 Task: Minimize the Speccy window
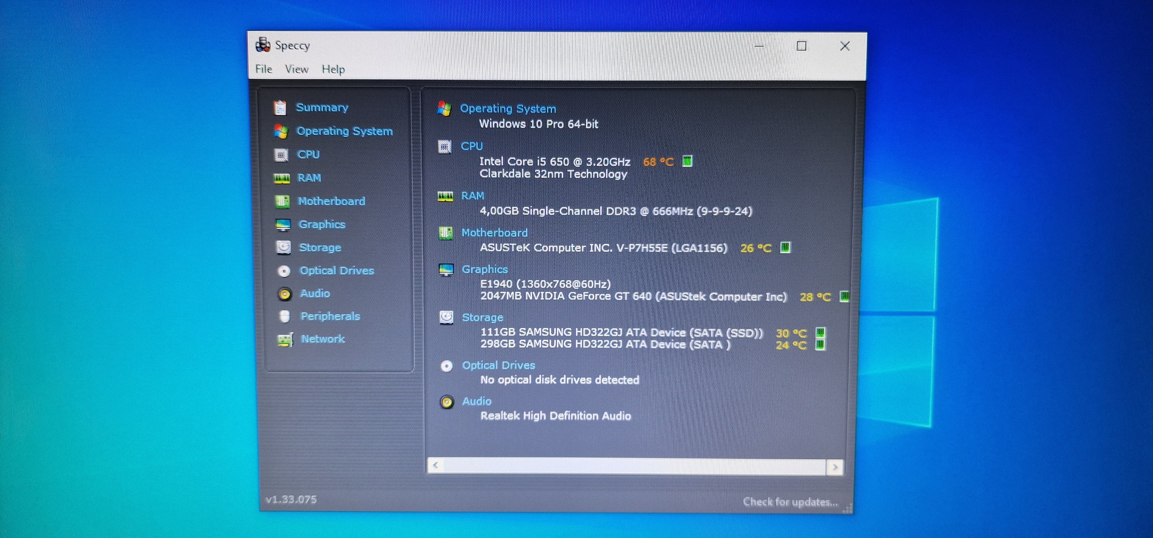coord(759,46)
